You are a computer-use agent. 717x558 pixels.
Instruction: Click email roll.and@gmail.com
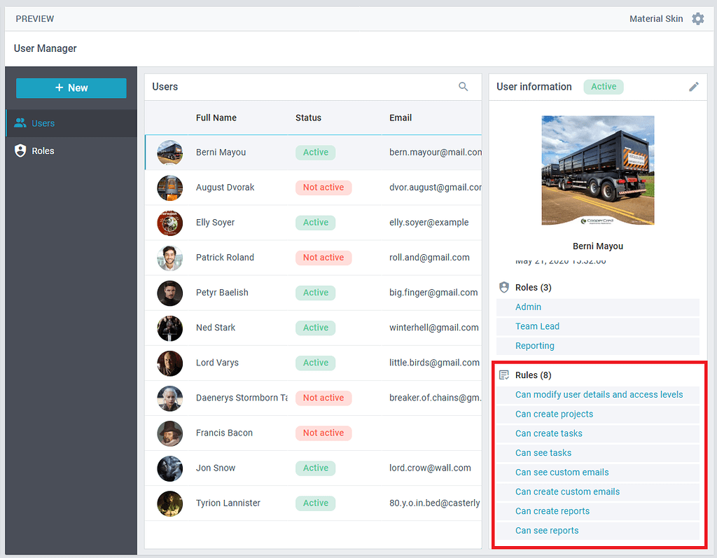click(429, 258)
